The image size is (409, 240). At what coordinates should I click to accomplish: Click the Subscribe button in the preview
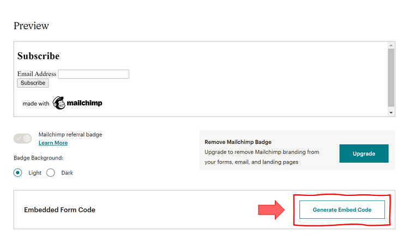[x=33, y=83]
